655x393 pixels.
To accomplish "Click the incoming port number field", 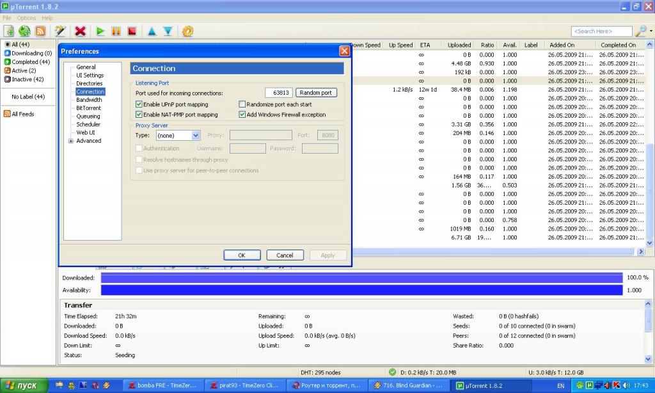I will point(279,93).
